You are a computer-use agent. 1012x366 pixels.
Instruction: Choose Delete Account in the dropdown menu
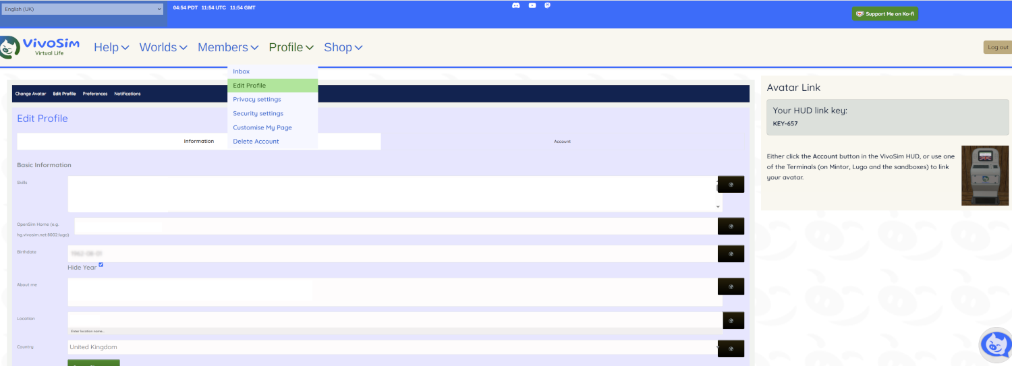coord(256,142)
